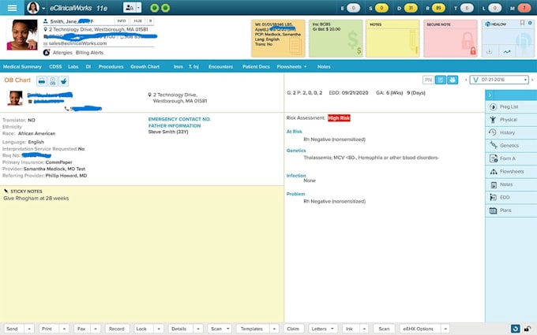Open the CDSS tab
The height and width of the screenshot is (335, 537).
(55, 67)
